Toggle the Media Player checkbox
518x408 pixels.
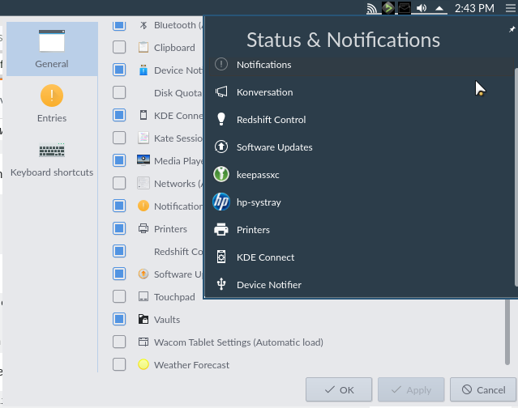[x=119, y=160]
